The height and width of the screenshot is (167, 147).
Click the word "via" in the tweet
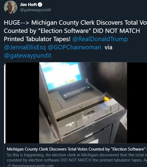click(x=108, y=47)
